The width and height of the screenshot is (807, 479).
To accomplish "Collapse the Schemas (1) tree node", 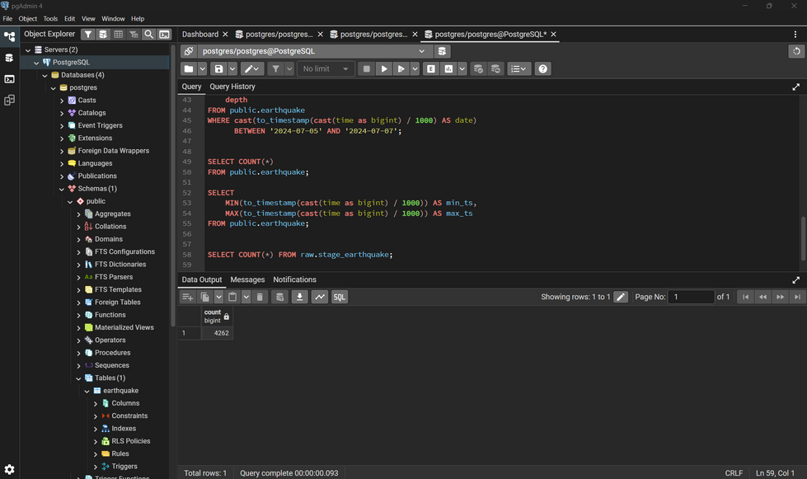I will click(x=62, y=189).
